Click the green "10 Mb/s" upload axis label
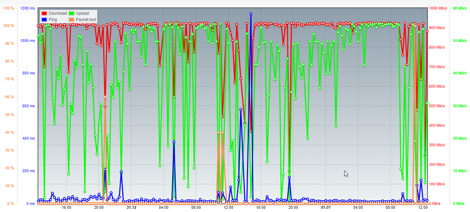The width and height of the screenshot is (470, 212). pos(459,171)
